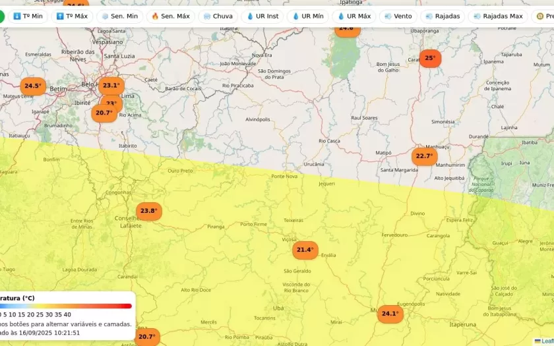Show the UR Máx humidity layer

[354, 16]
